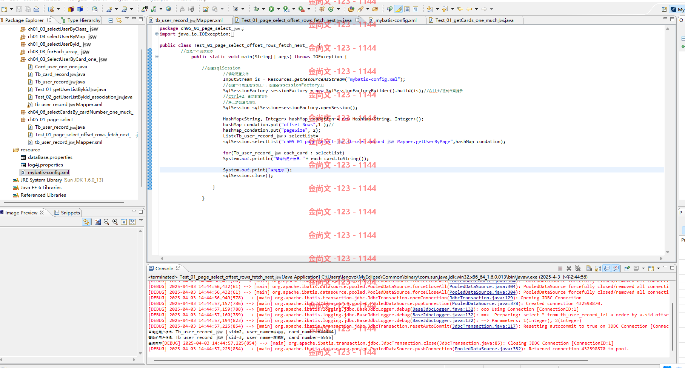685x368 pixels.
Task: Switch to MyEclipse perspective button
Action: (x=677, y=9)
